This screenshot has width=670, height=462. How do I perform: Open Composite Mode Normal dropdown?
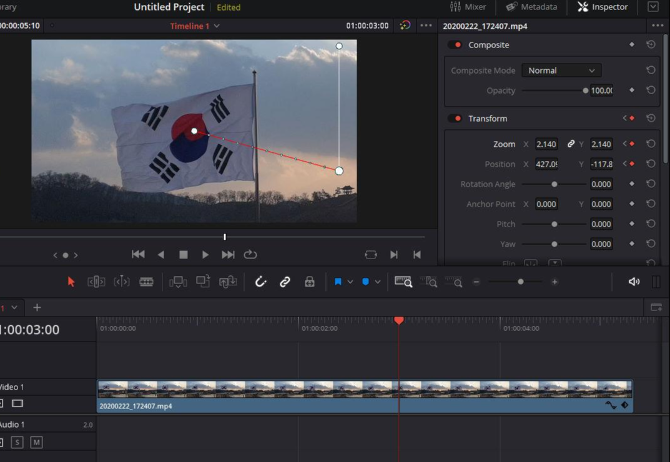tap(561, 71)
